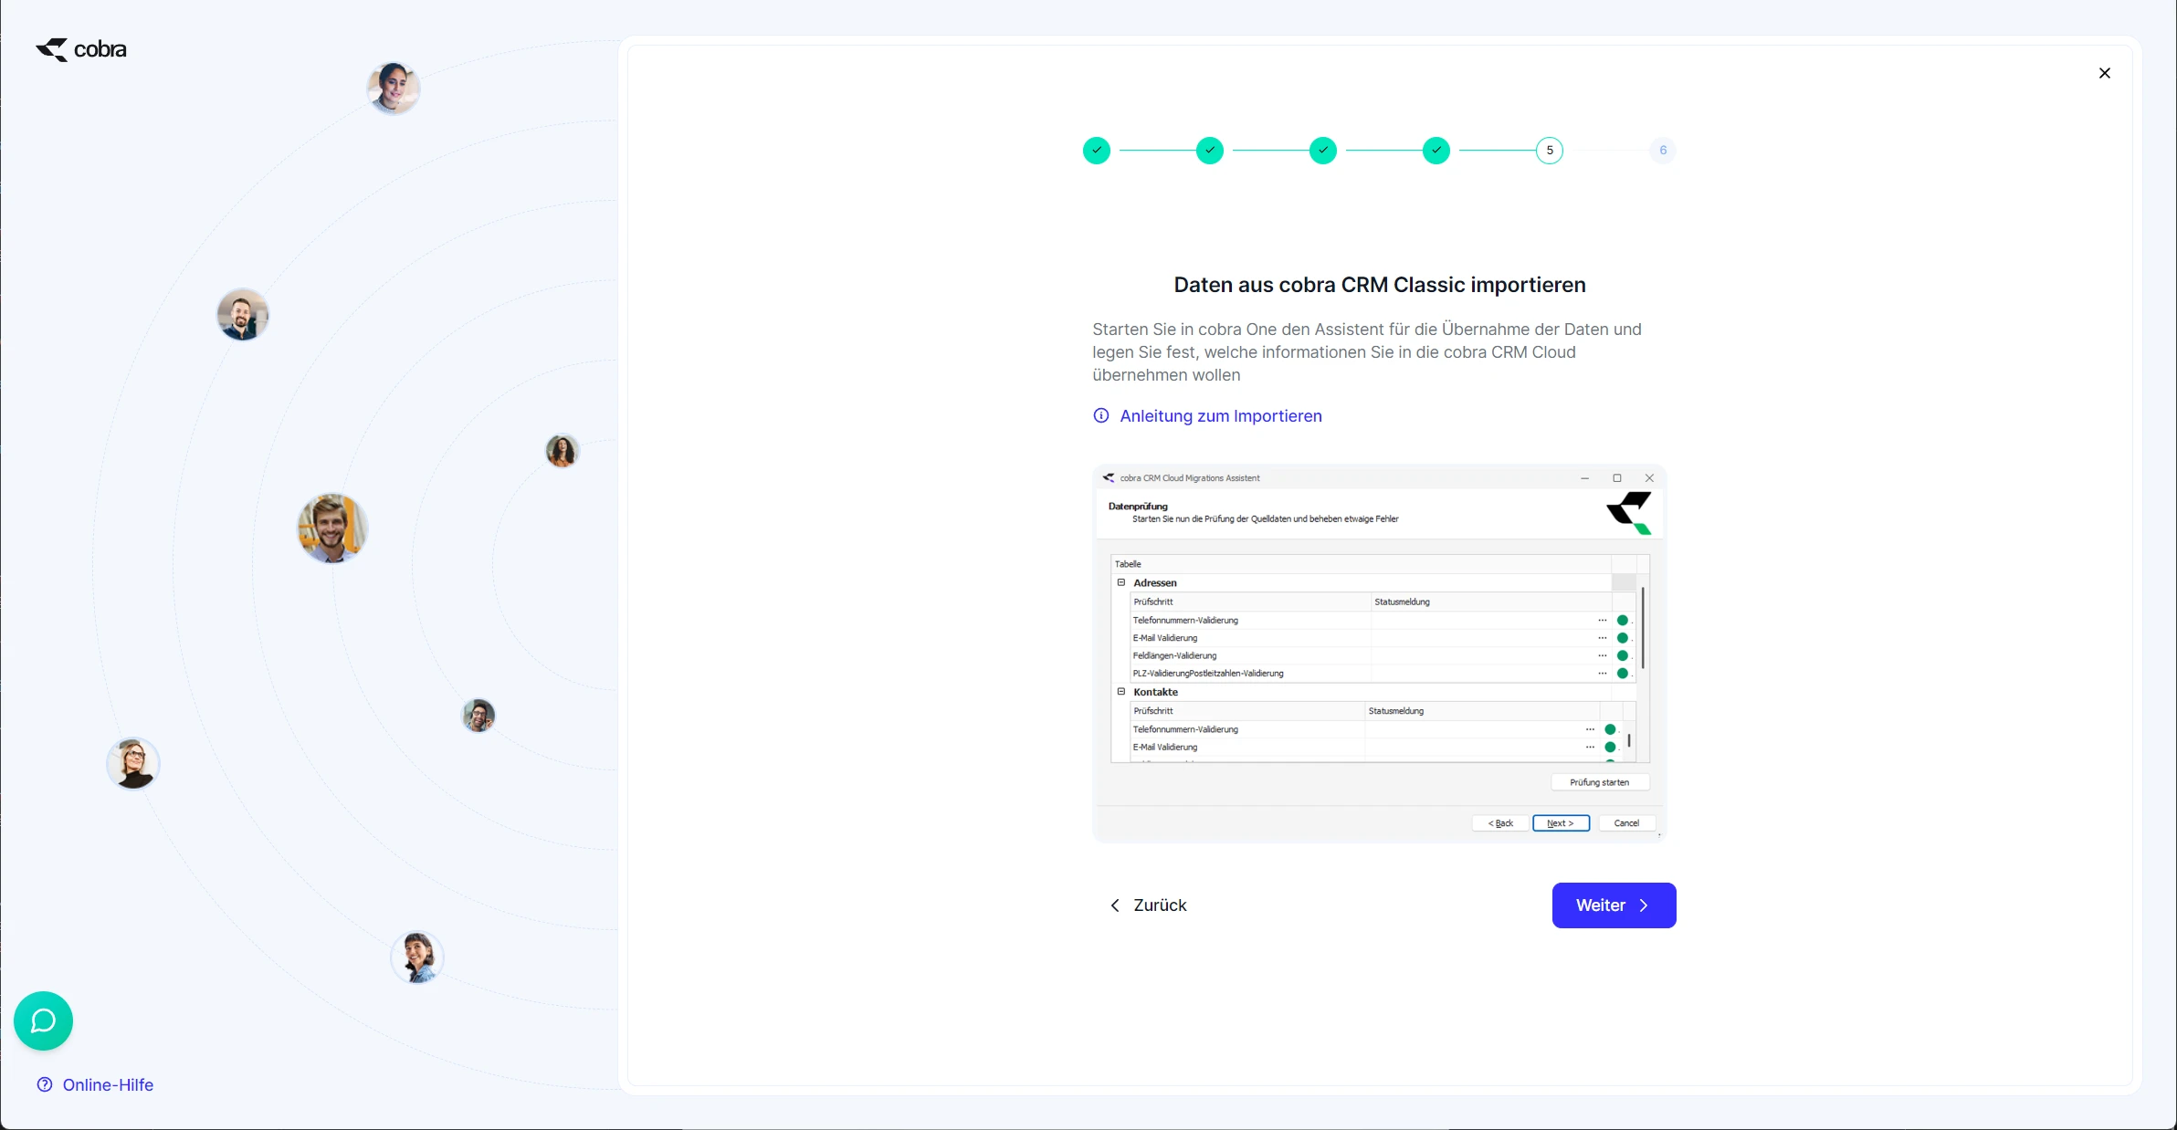Click the checkmark icon on the first completed step

pyautogui.click(x=1096, y=150)
